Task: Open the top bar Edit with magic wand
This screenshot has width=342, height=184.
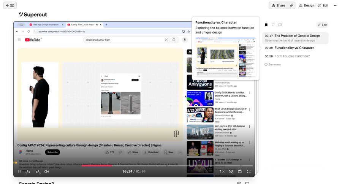Action: tap(323, 5)
